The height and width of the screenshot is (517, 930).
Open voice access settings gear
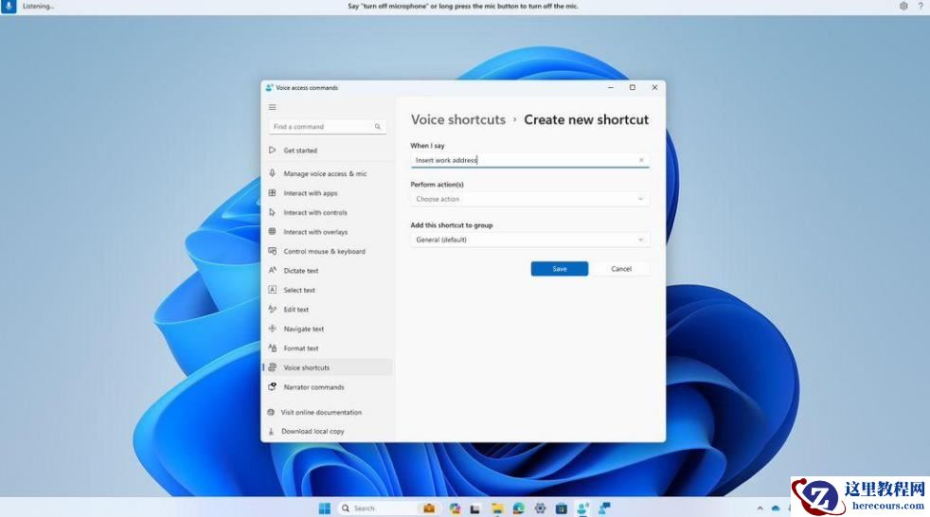pos(903,6)
